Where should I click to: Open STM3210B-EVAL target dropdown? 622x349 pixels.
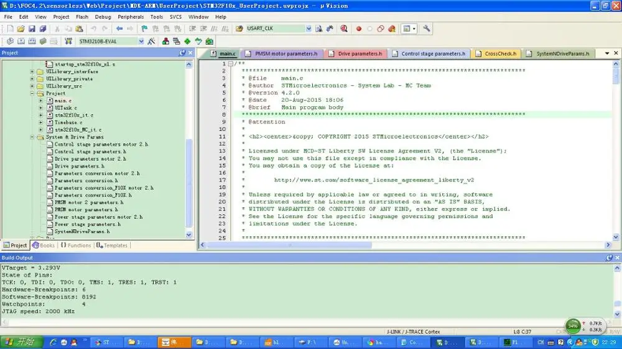pos(141,41)
